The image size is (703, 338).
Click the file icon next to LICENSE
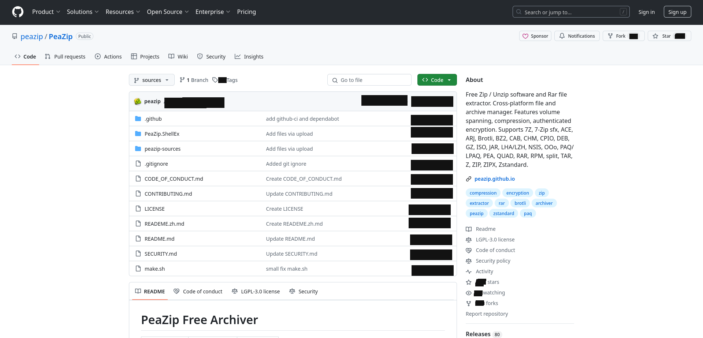pos(138,209)
